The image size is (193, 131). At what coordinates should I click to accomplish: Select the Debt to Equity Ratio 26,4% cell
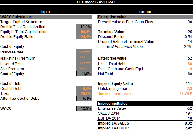click(x=84, y=37)
